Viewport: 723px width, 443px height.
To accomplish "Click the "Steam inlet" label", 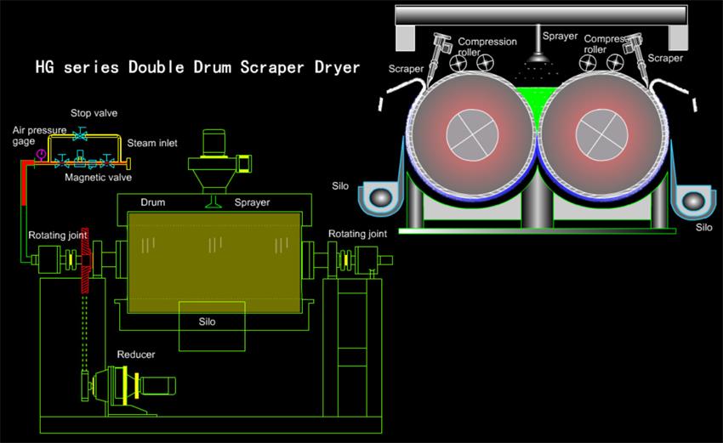I will pos(152,143).
